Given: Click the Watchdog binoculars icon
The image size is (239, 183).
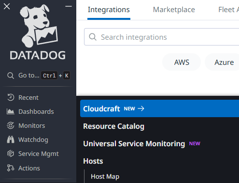Looking at the screenshot, I should [x=11, y=139].
